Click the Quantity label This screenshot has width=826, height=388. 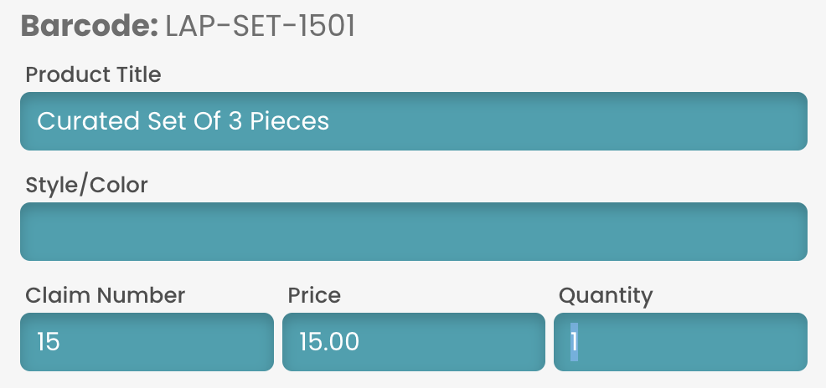(606, 296)
